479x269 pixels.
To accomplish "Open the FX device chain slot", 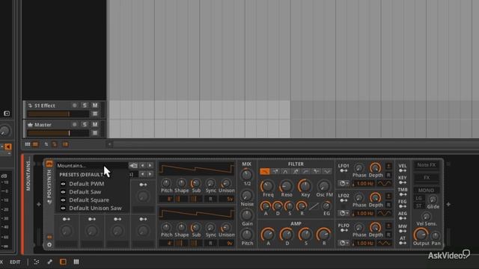I will click(x=427, y=178).
